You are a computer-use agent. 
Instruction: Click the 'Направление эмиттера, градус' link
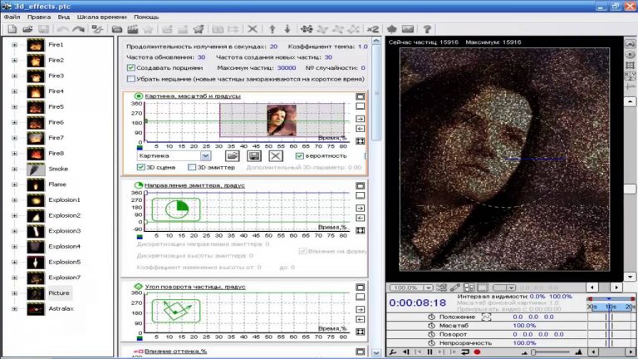pyautogui.click(x=194, y=184)
